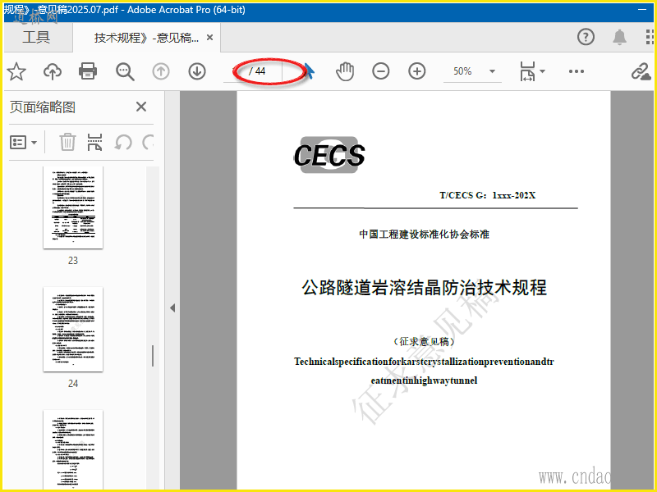Show more toolbar tools via ellipsis

[x=577, y=71]
